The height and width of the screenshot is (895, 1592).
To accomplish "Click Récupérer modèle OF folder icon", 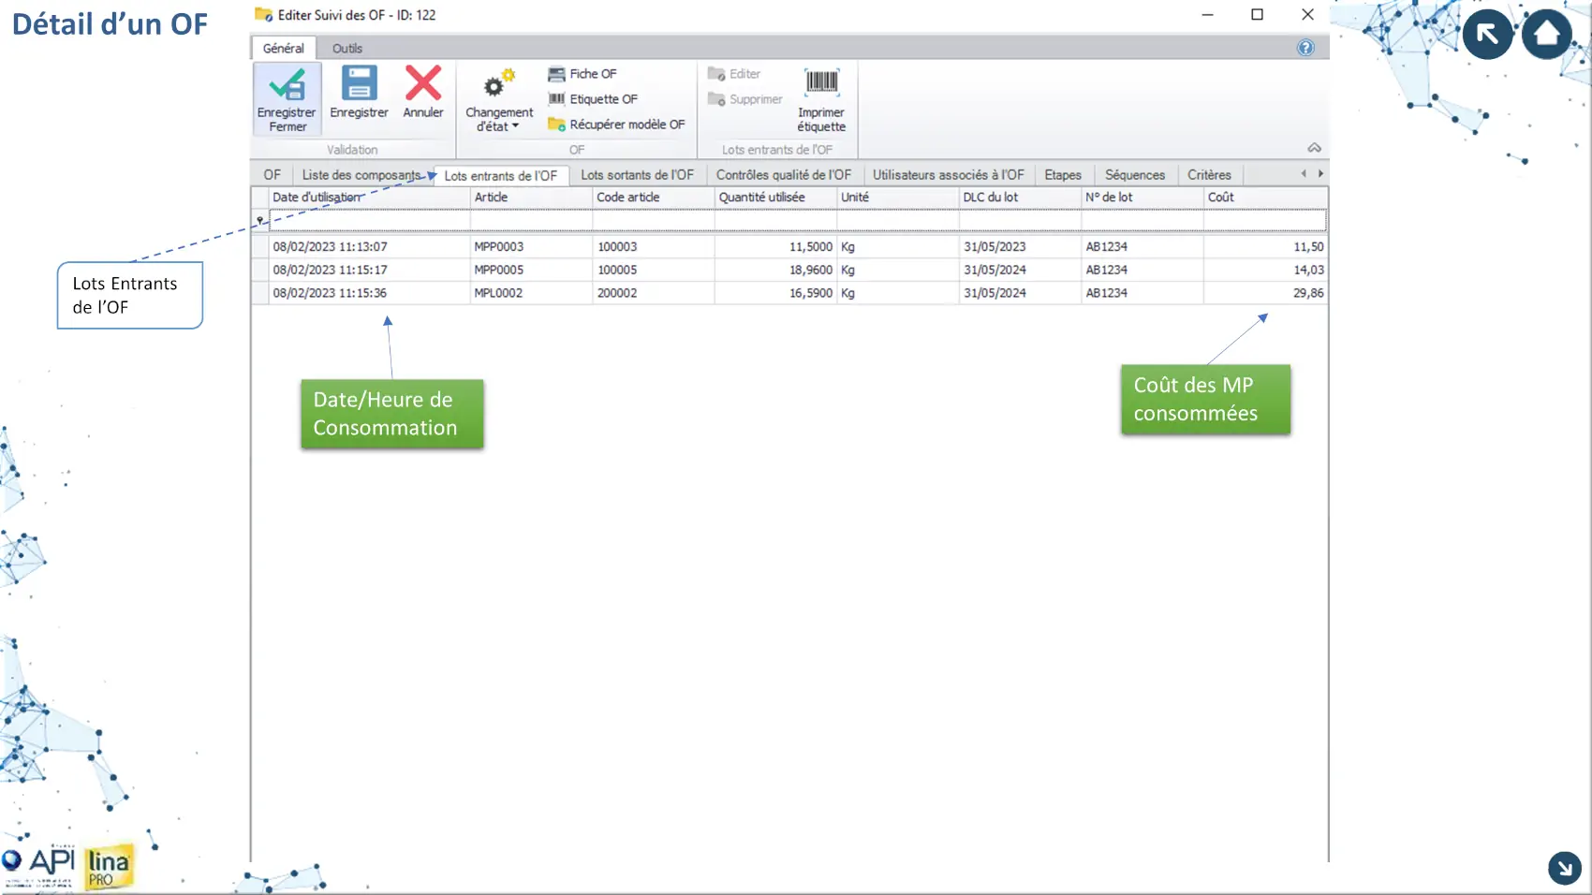I will click(557, 125).
